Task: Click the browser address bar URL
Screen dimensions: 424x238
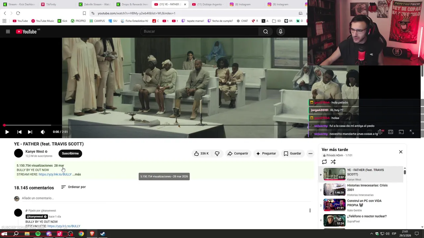Action: (136, 13)
